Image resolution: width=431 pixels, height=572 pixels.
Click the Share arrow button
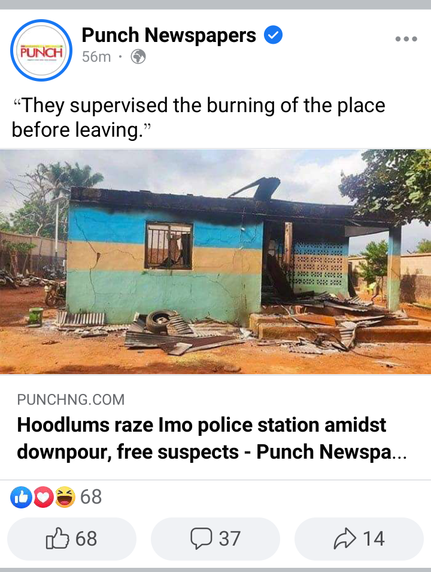coord(359,538)
